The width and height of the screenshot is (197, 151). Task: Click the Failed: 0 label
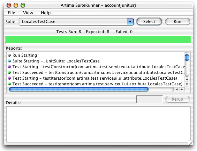coord(124,32)
